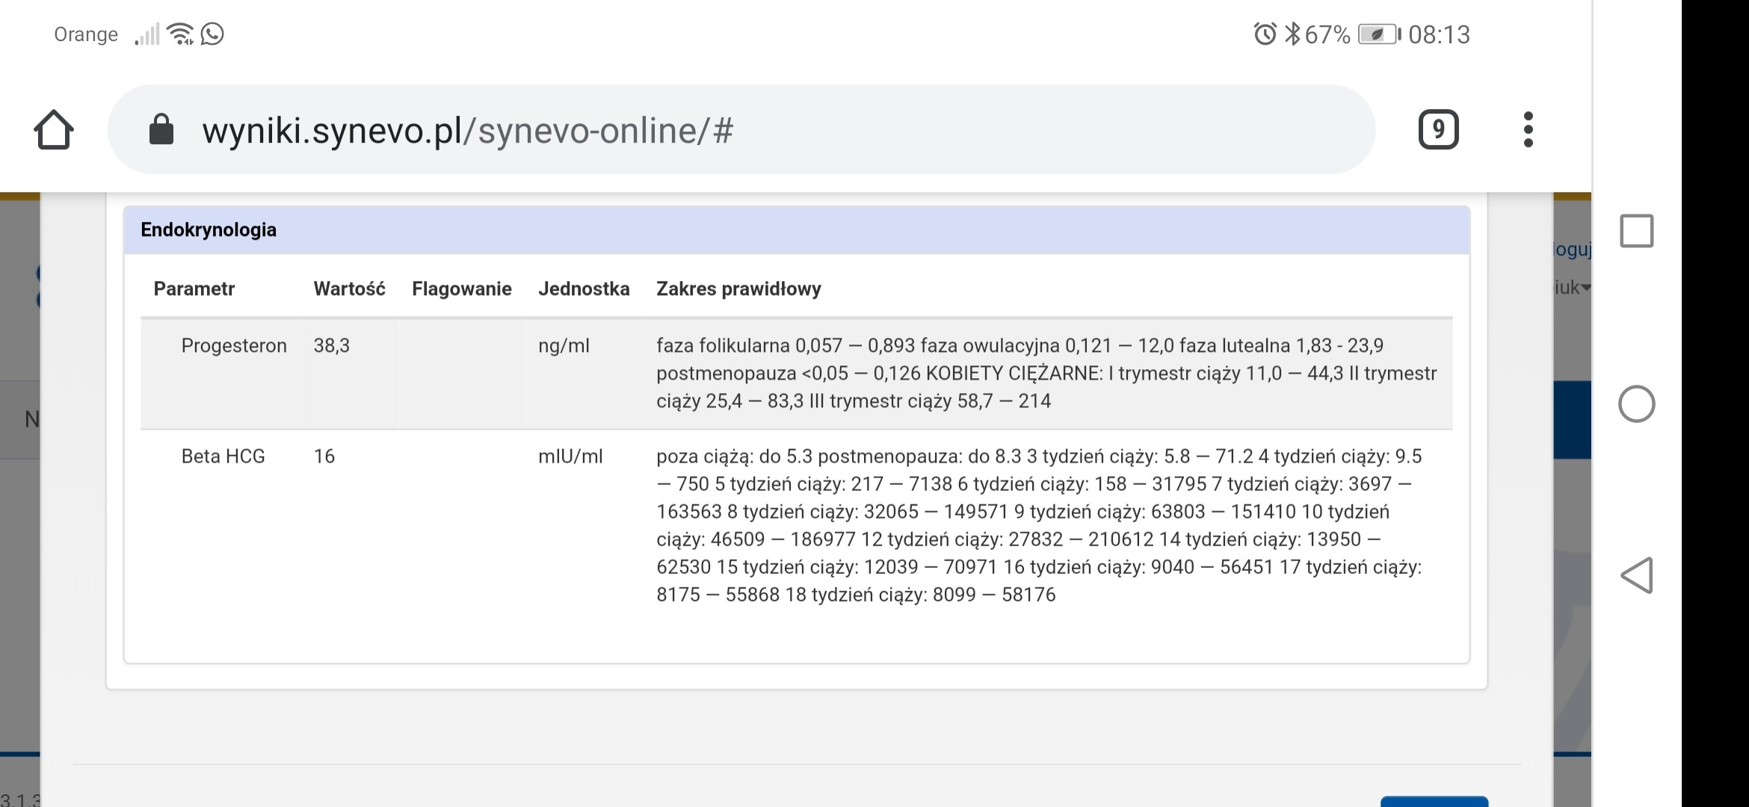Image resolution: width=1749 pixels, height=807 pixels.
Task: Click the Parametr column header
Action: (x=194, y=289)
